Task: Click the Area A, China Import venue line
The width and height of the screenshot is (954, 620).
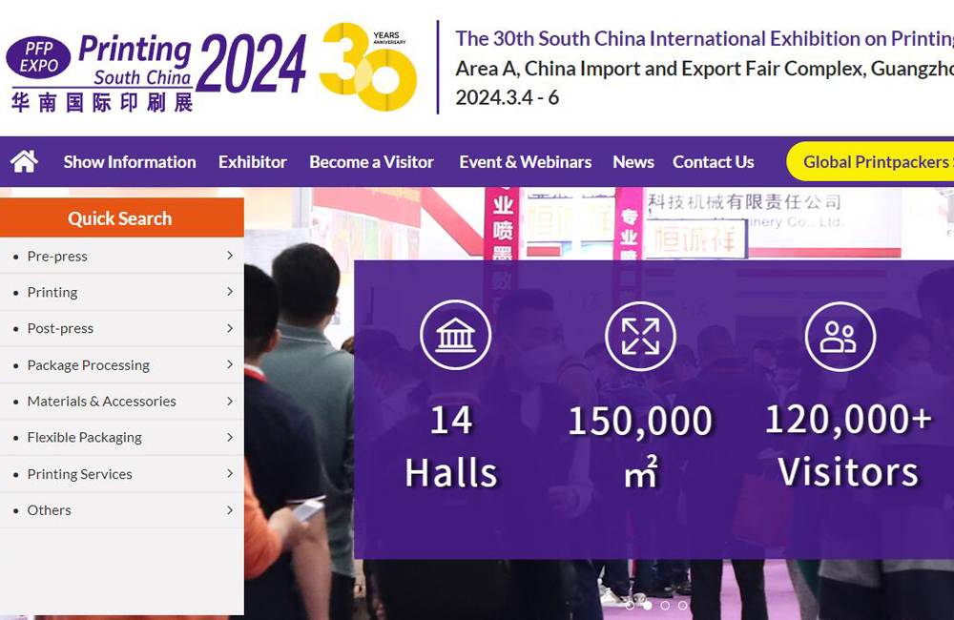Action: pos(705,69)
